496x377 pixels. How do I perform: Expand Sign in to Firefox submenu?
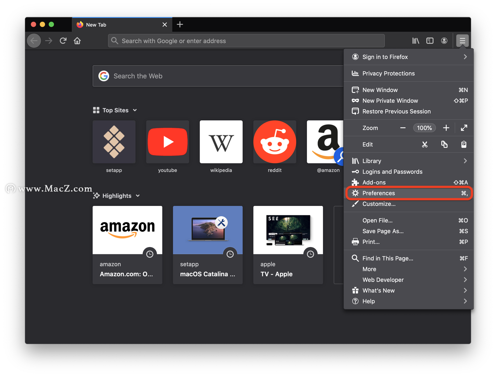pos(409,57)
